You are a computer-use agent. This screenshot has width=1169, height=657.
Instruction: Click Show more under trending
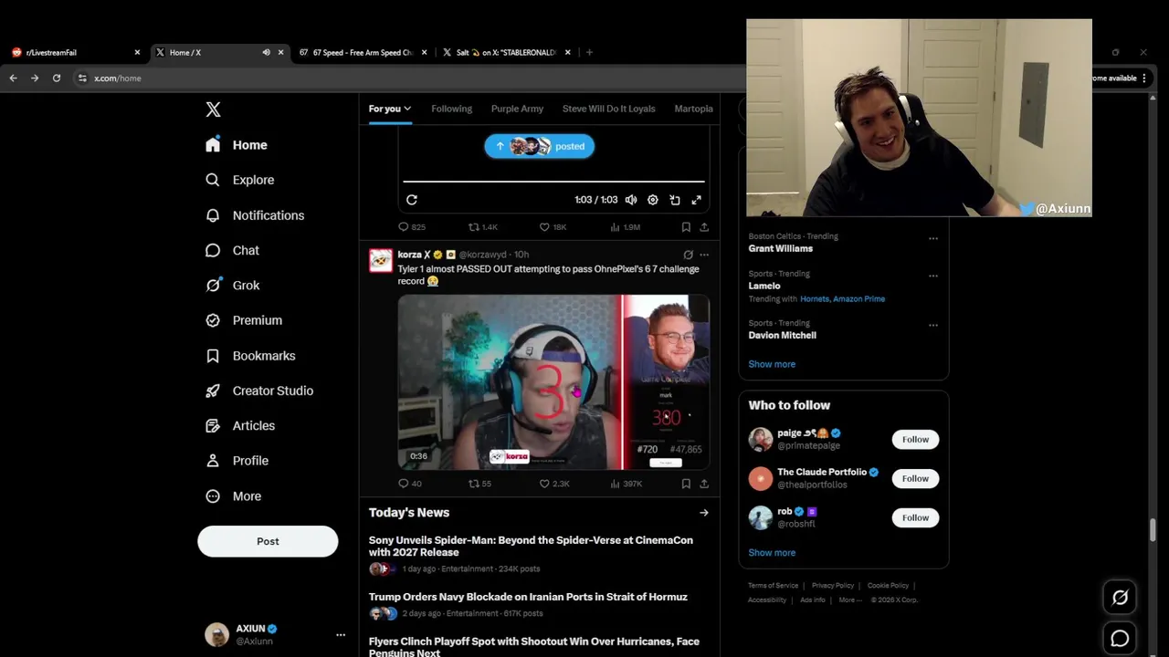point(772,364)
